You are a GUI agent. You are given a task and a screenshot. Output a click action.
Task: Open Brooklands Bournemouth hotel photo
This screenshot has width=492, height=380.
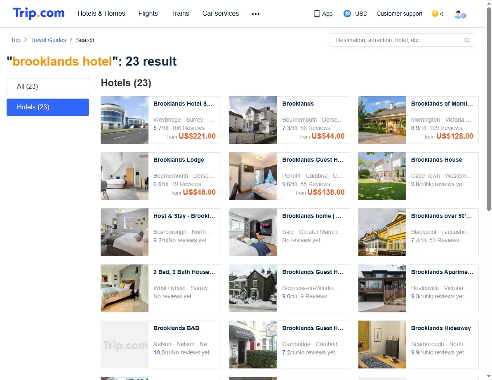pyautogui.click(x=253, y=120)
